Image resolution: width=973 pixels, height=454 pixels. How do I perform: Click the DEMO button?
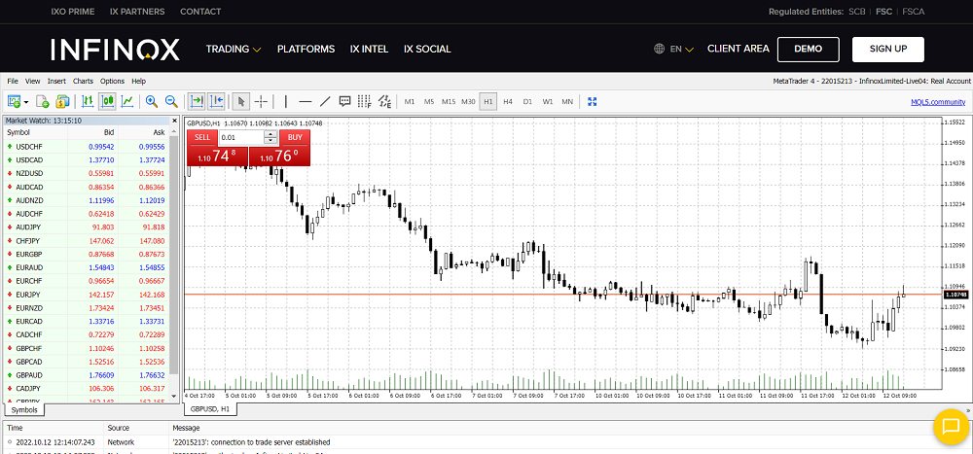(x=808, y=49)
